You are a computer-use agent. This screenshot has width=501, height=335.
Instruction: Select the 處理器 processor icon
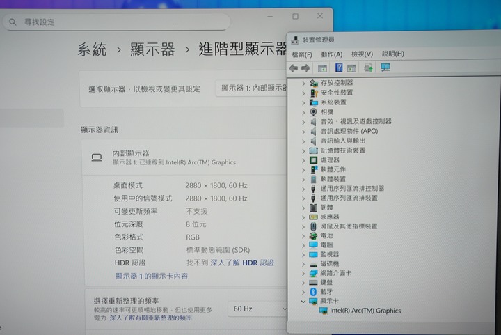click(313, 159)
